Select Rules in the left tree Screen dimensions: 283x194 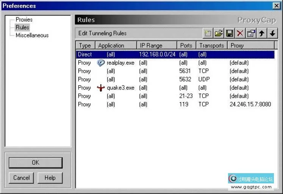point(22,27)
